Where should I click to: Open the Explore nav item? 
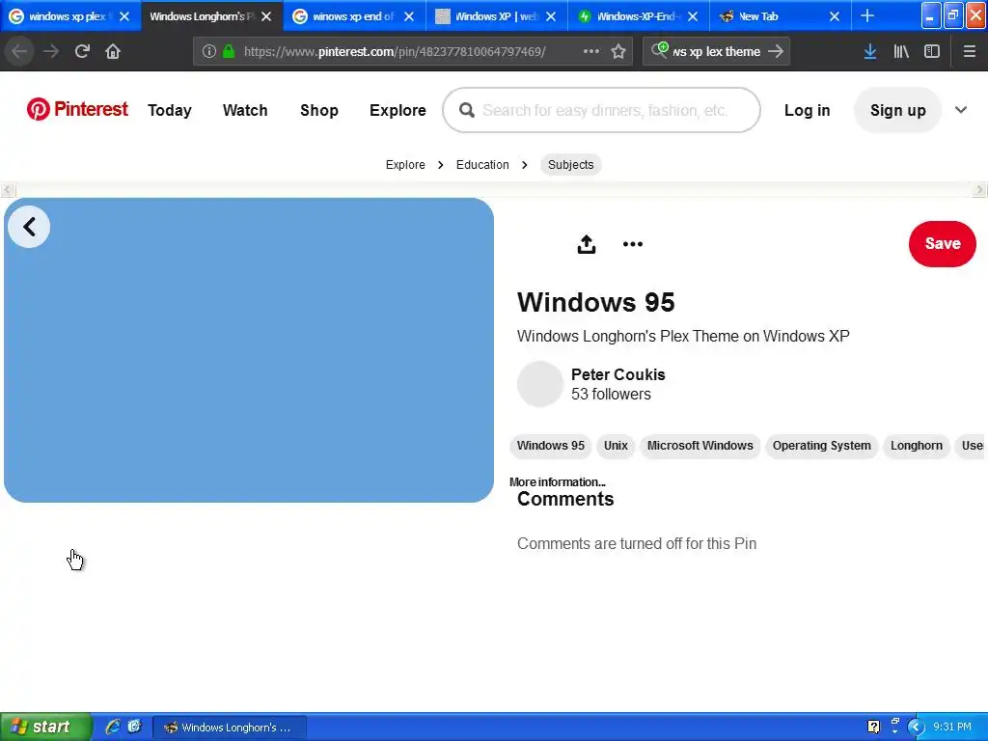tap(398, 110)
